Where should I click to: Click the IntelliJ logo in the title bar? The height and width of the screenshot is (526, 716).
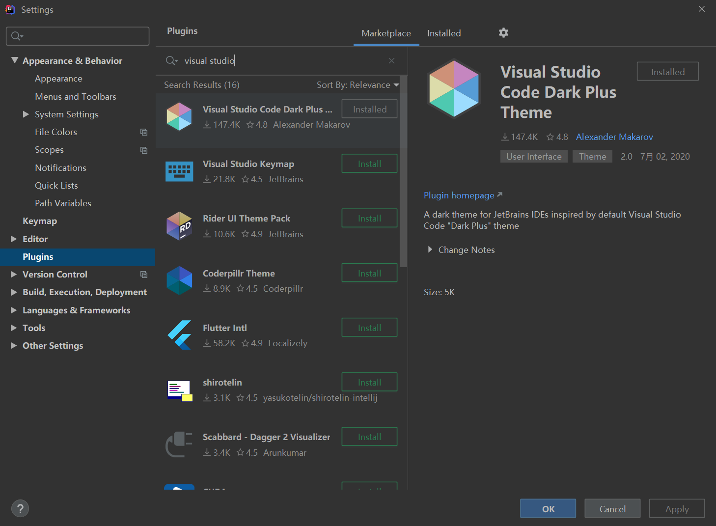tap(10, 9)
